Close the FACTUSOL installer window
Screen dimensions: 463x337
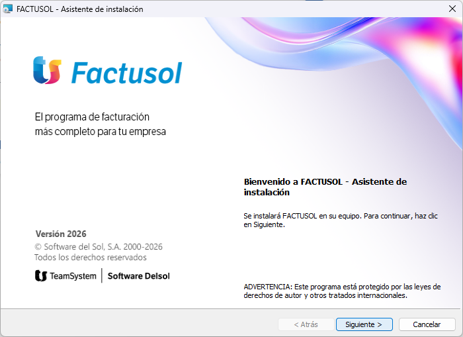(452, 9)
